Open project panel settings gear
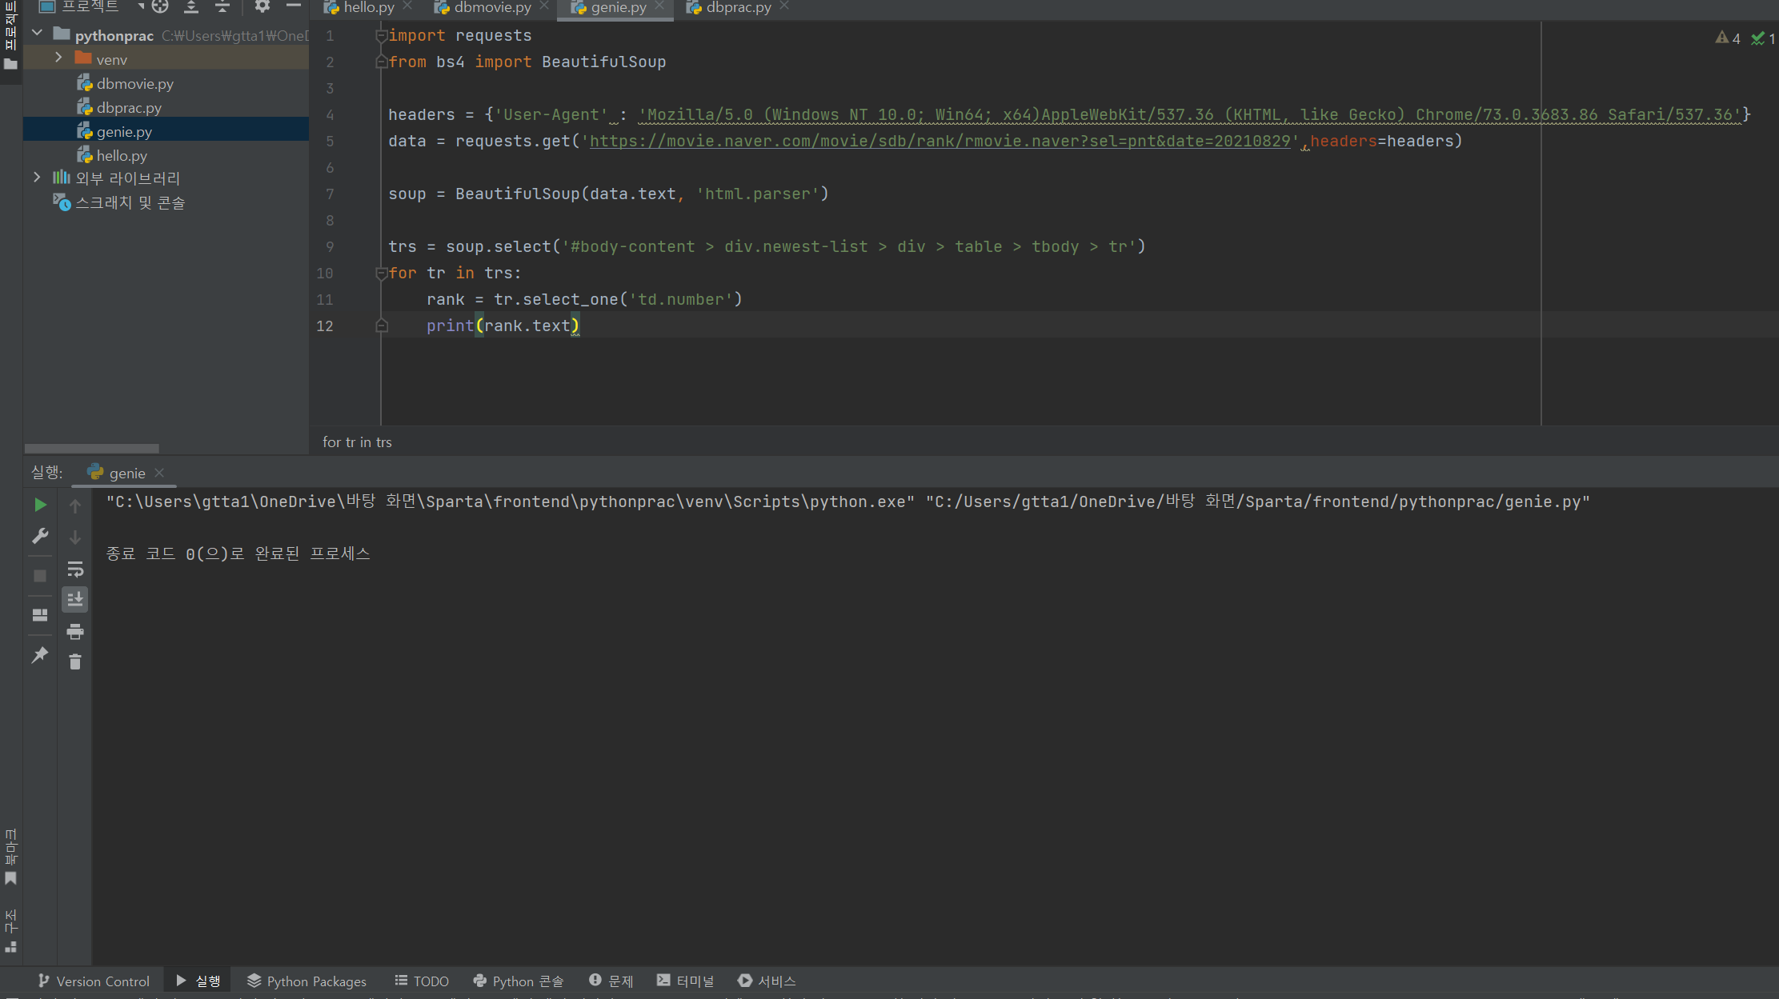Image resolution: width=1779 pixels, height=999 pixels. tap(262, 7)
